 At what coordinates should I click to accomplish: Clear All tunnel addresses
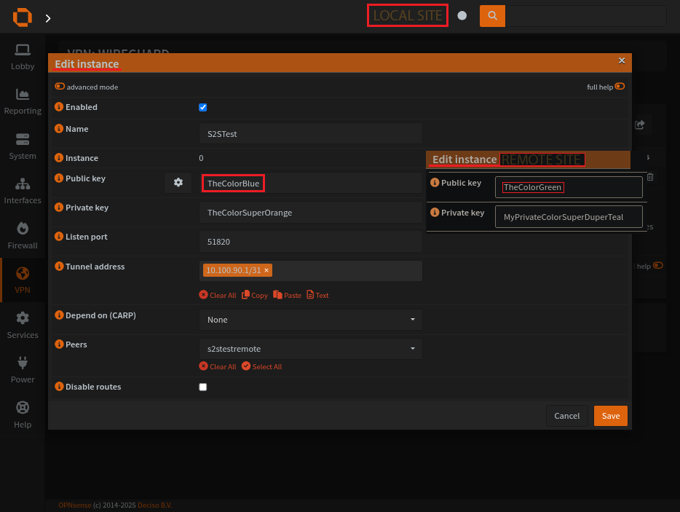click(218, 295)
